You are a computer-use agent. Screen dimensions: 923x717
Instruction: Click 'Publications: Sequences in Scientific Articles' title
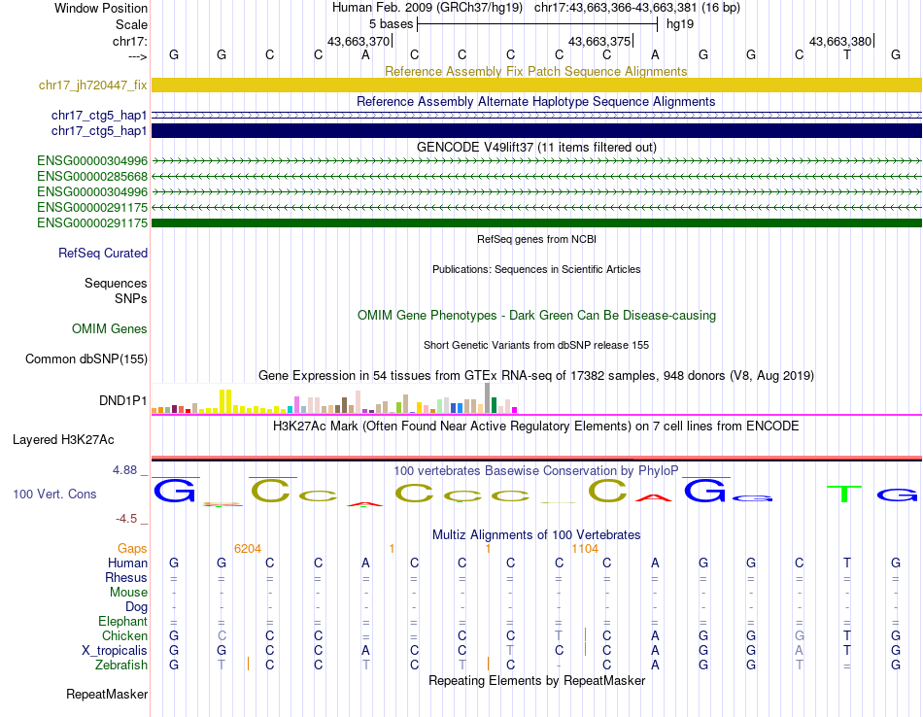click(x=536, y=269)
